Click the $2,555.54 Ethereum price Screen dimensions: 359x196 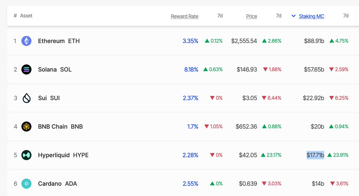click(x=244, y=41)
